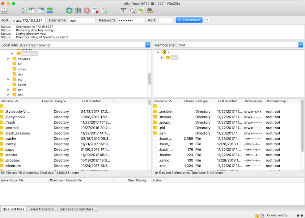Reconnect to last server icon

tap(104, 10)
